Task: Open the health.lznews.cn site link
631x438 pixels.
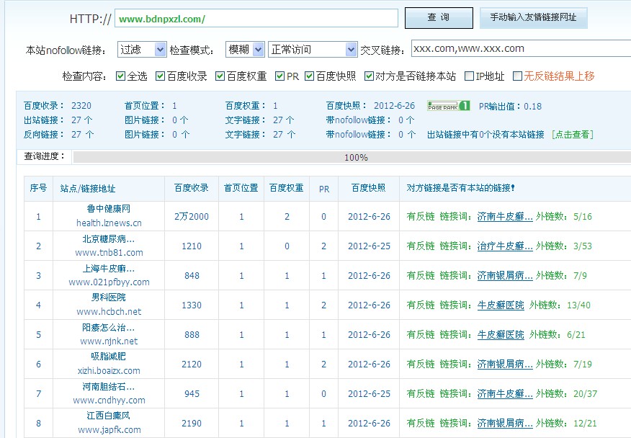Action: [109, 223]
